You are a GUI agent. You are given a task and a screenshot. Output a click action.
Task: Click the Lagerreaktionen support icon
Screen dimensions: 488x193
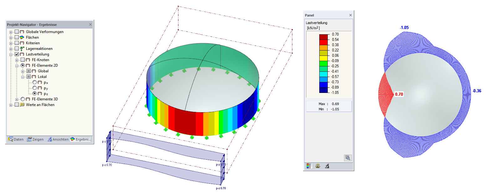click(x=22, y=49)
